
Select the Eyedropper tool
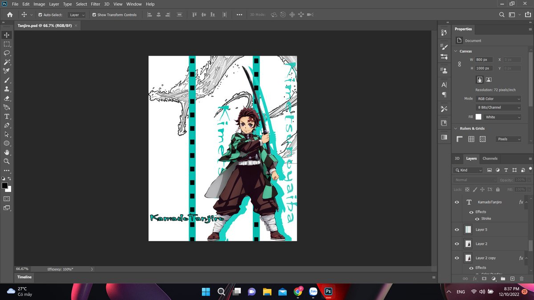7,71
